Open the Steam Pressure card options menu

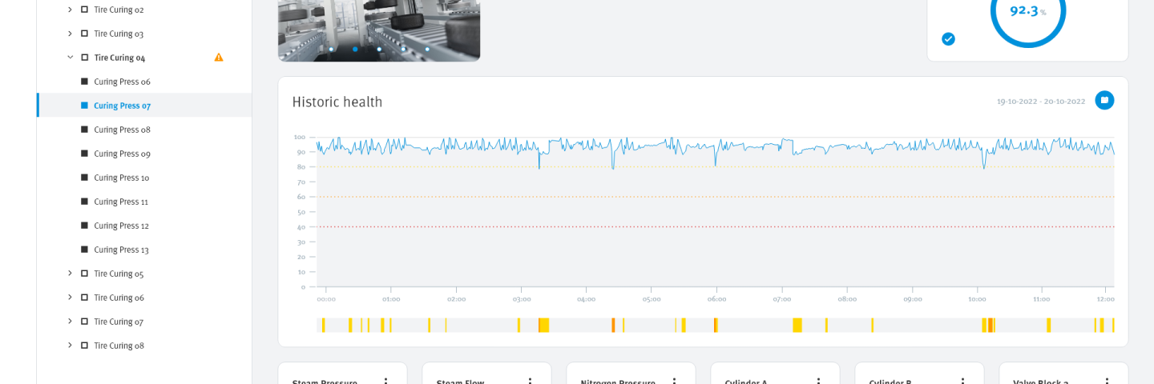[385, 382]
